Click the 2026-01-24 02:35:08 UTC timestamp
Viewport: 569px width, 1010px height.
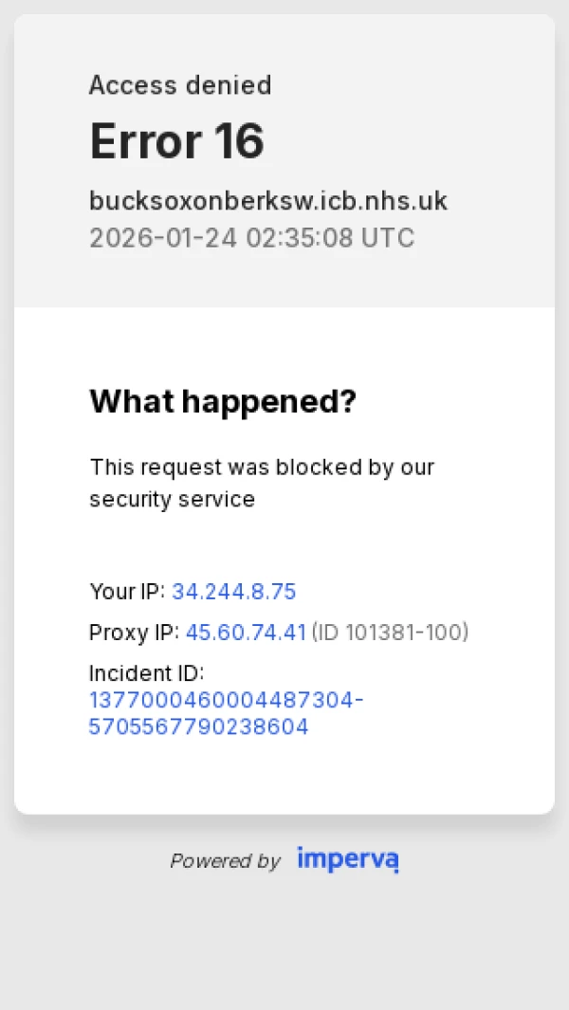click(251, 237)
